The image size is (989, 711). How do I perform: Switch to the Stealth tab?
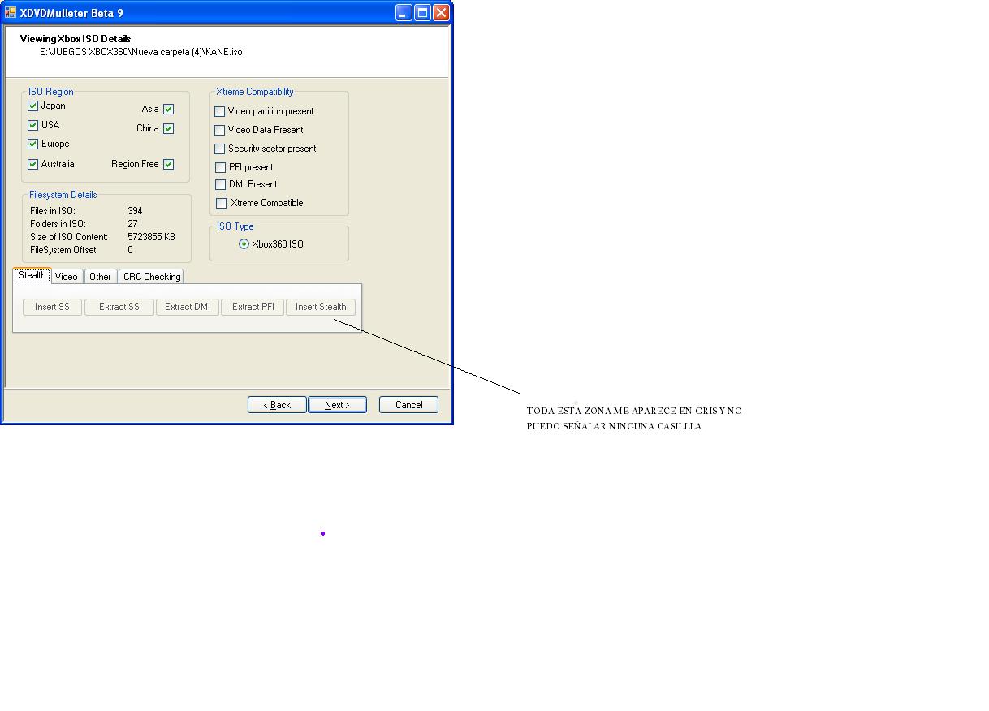32,276
